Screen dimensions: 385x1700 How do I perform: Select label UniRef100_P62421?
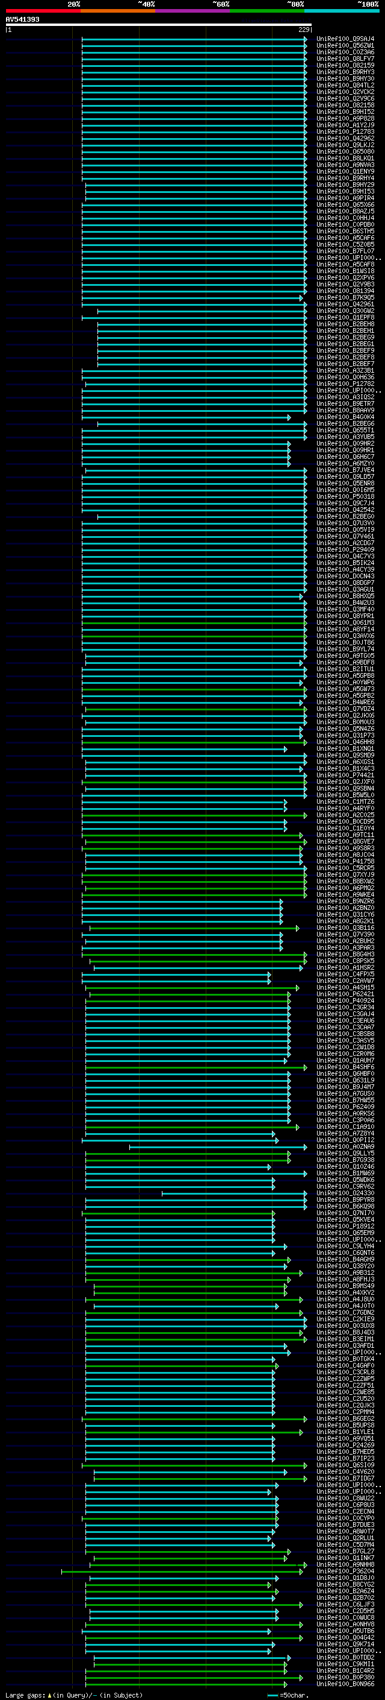345,994
